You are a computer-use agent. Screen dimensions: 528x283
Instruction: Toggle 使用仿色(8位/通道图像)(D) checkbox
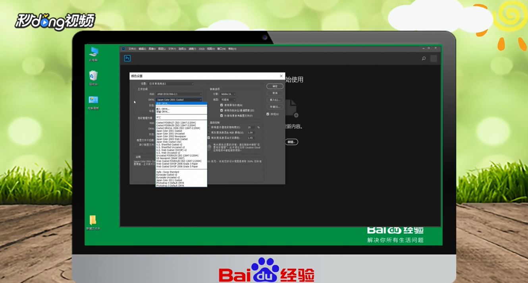[222, 110]
